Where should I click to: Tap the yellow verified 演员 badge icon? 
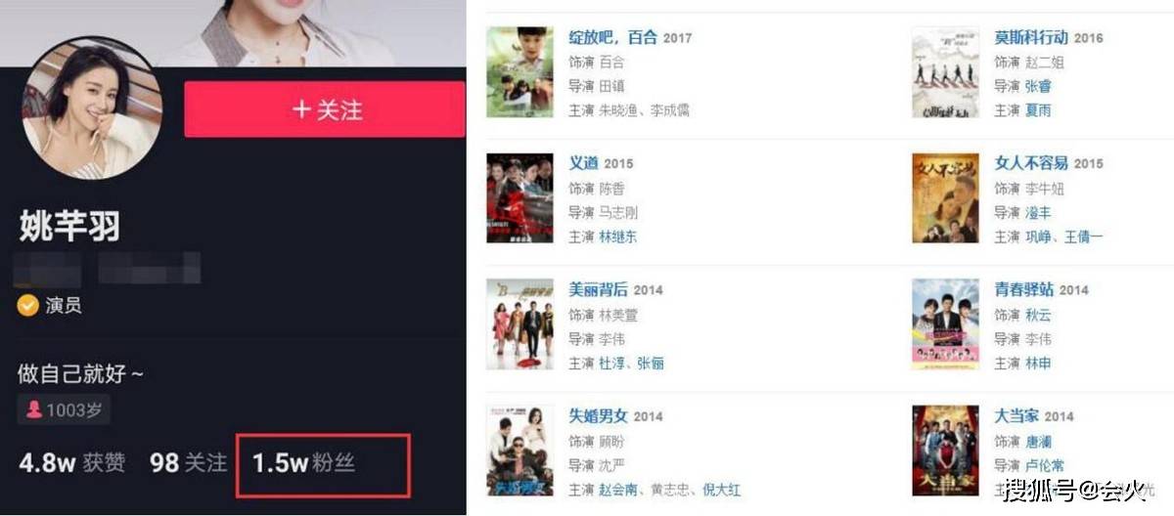[x=27, y=306]
